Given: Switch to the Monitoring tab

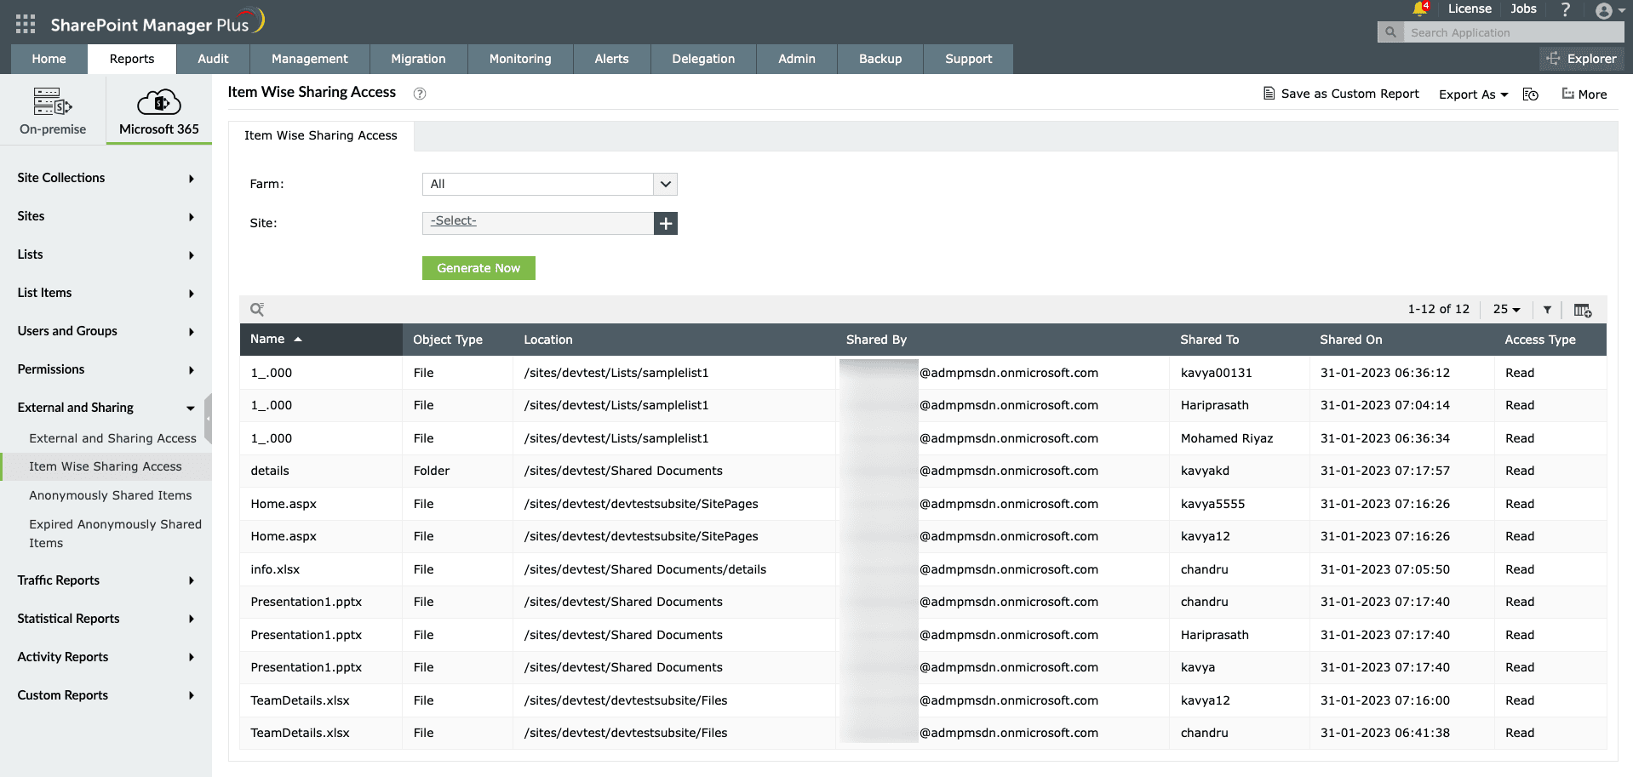Looking at the screenshot, I should pos(520,59).
